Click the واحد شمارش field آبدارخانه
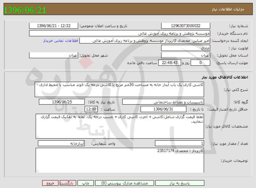Screen dimensions: 256x188 point(61,144)
